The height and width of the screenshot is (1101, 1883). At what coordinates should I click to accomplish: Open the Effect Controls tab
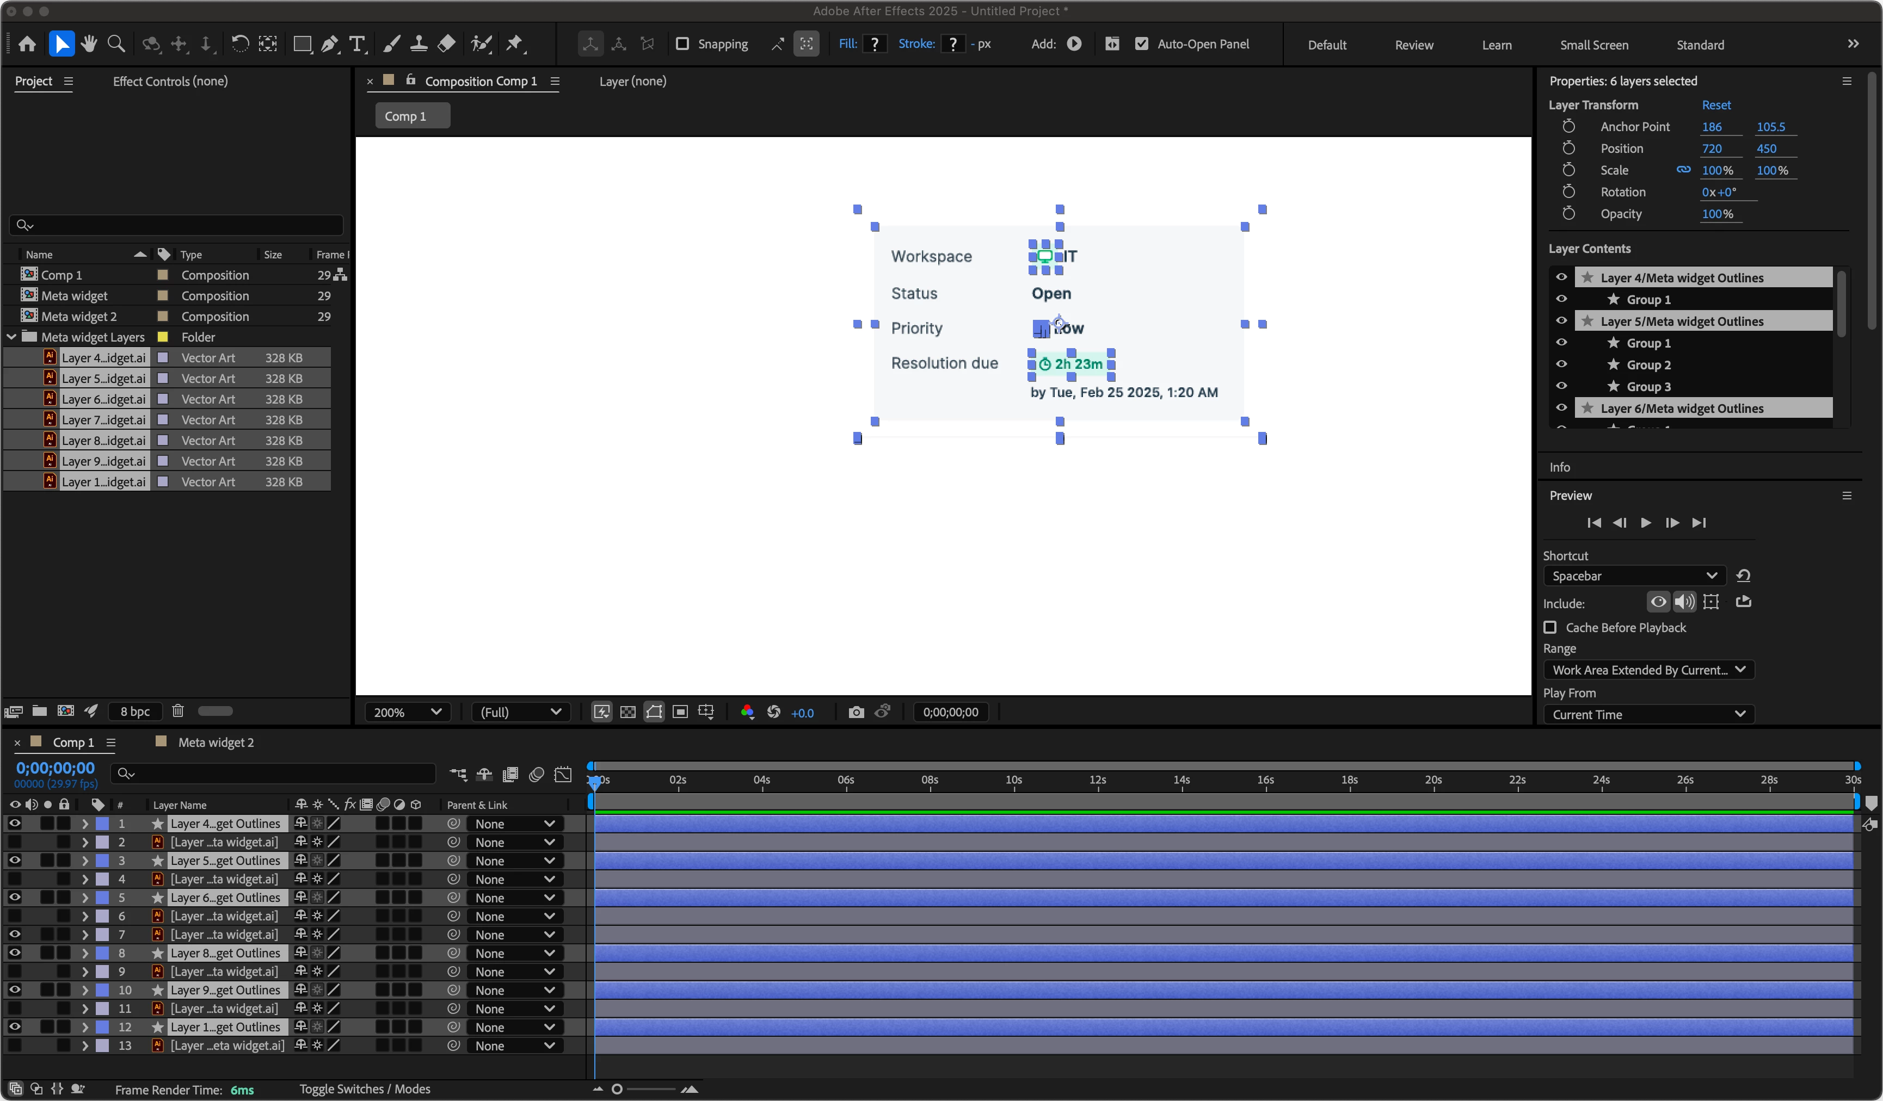click(170, 82)
